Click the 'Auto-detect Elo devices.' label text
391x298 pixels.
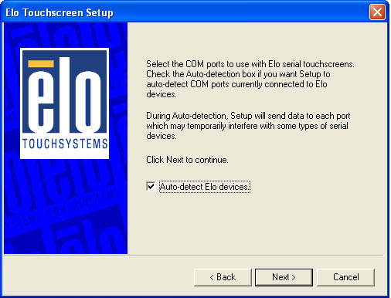[205, 187]
